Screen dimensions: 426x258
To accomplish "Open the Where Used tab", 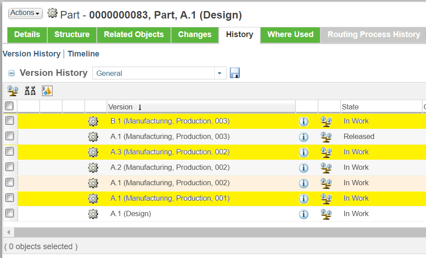I will pos(290,35).
